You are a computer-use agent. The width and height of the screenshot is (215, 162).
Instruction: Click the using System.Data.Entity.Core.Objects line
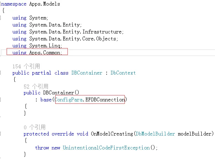(x=65, y=39)
